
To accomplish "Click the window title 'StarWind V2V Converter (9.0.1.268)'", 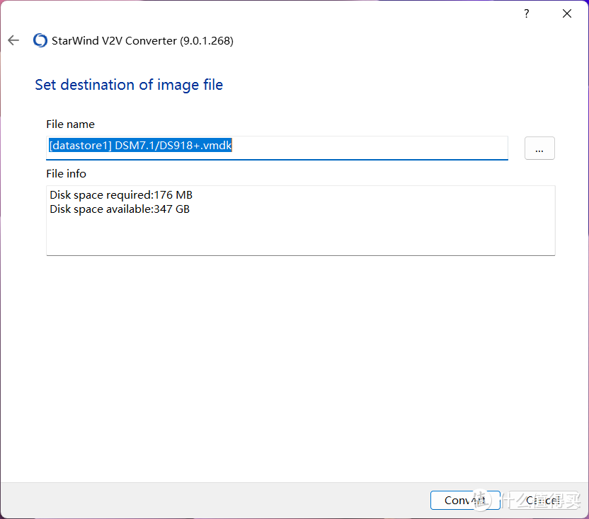I will click(142, 40).
